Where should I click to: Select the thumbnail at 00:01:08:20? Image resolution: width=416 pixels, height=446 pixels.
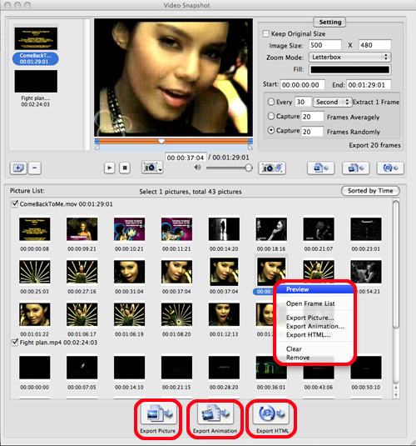pyautogui.click(x=176, y=314)
